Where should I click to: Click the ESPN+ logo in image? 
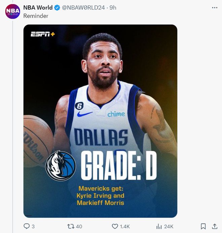click(x=43, y=34)
